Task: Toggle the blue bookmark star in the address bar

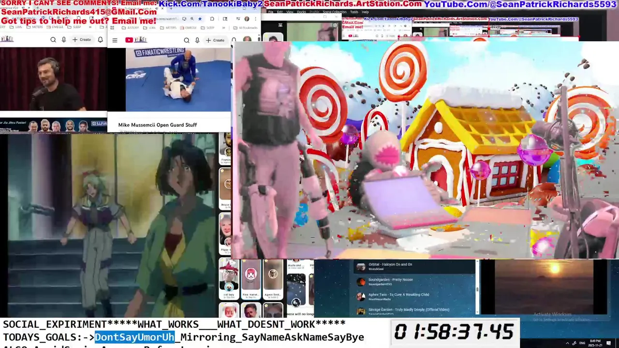Action: coord(200,19)
